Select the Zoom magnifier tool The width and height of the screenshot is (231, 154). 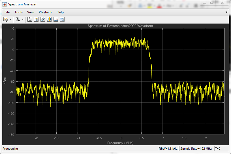click(18, 19)
